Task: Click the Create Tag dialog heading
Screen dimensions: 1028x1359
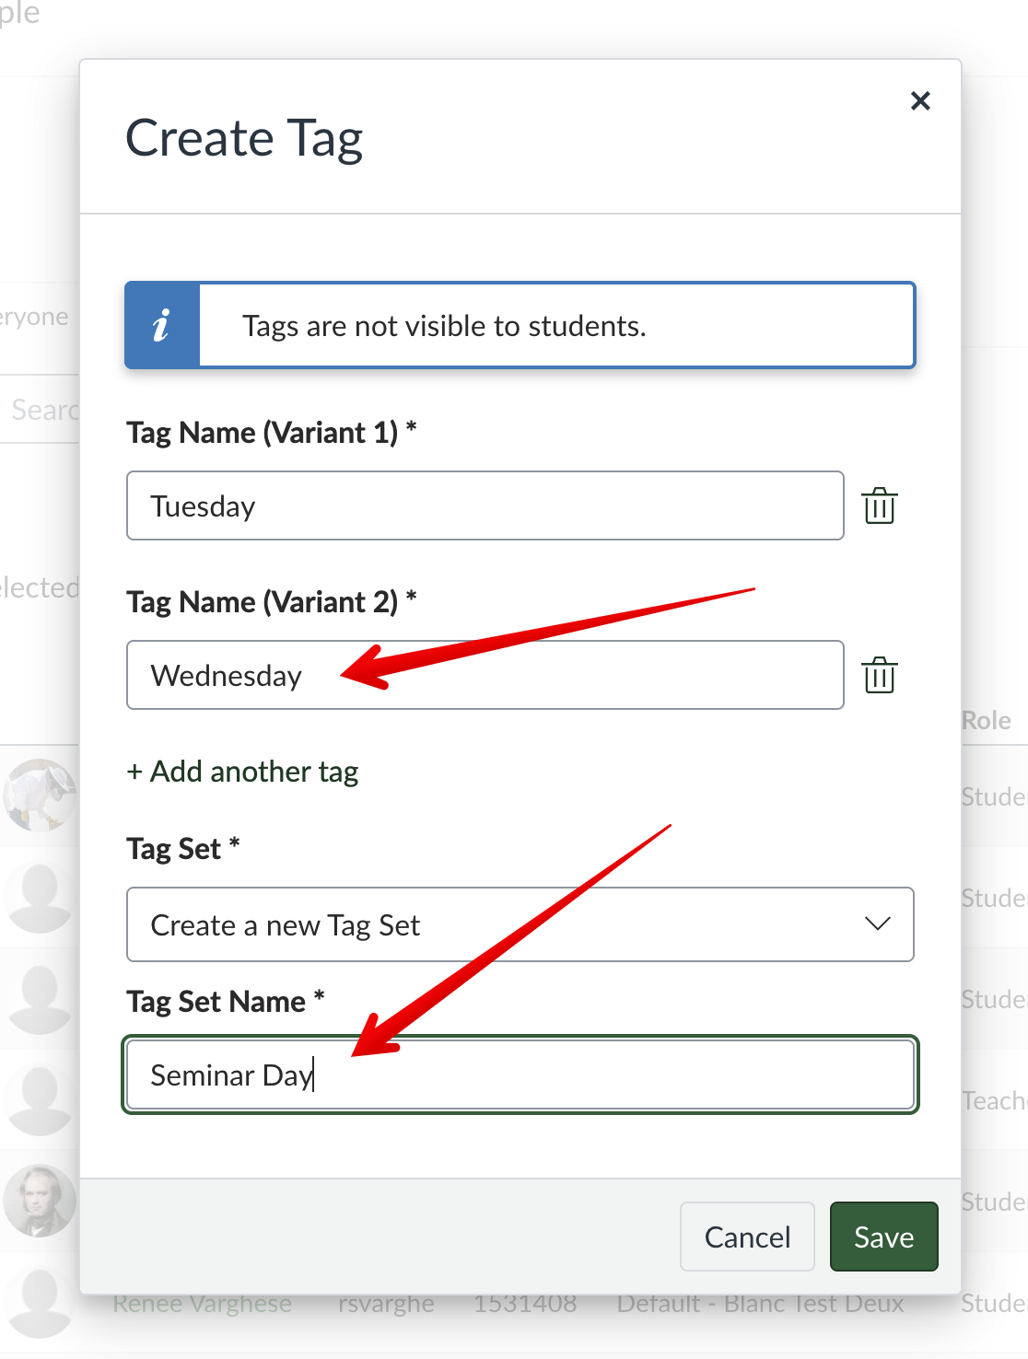Action: 244,138
